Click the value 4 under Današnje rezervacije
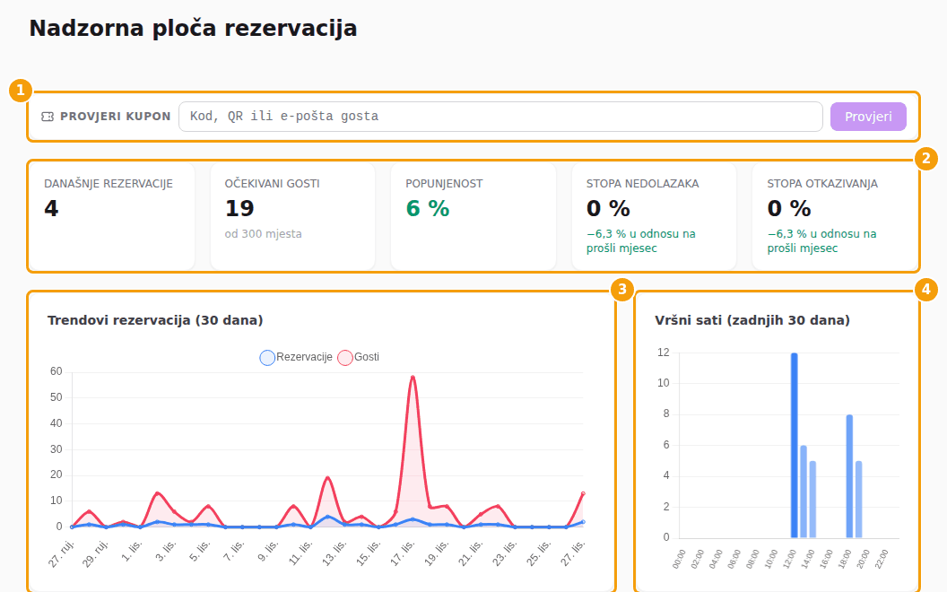Screen dimensions: 947x592 click(x=51, y=208)
